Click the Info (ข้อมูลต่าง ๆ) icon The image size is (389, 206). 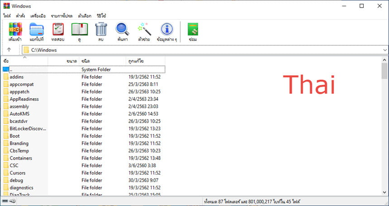[x=167, y=29]
